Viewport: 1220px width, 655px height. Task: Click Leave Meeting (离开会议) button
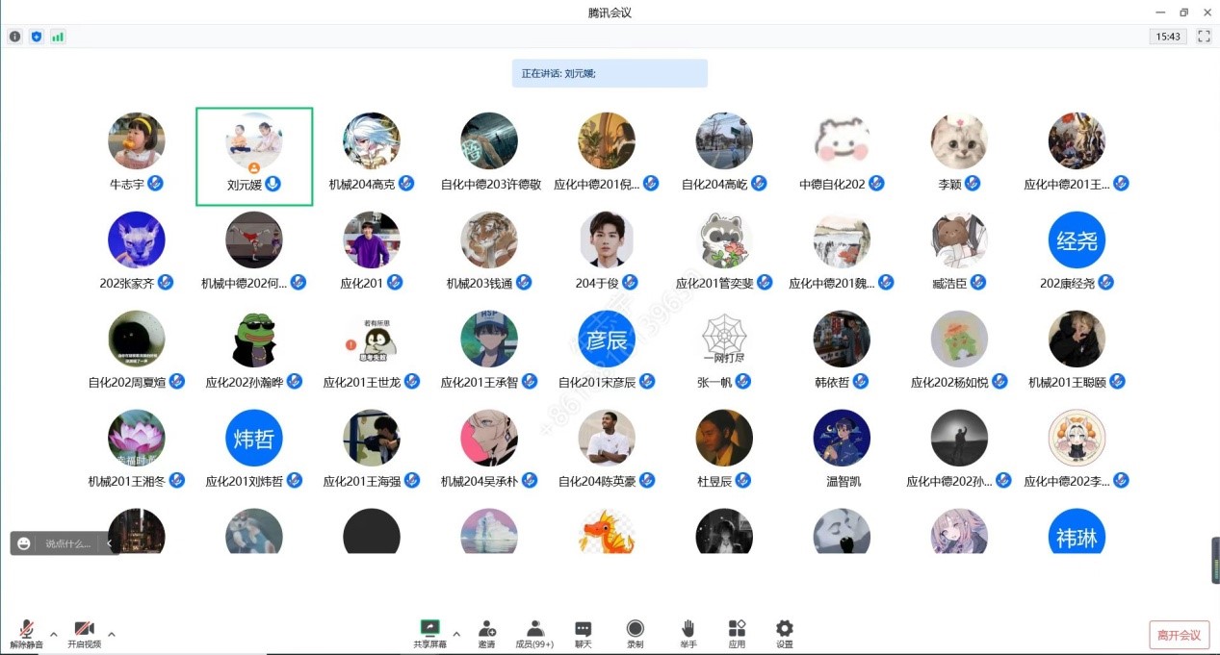pos(1179,635)
